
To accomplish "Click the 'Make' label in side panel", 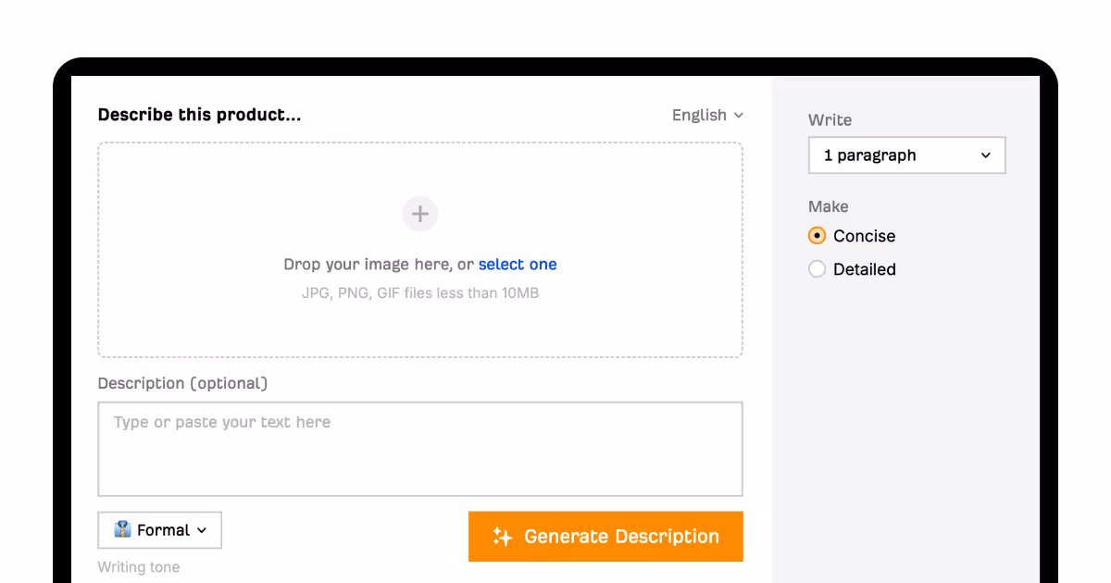I will pos(829,206).
